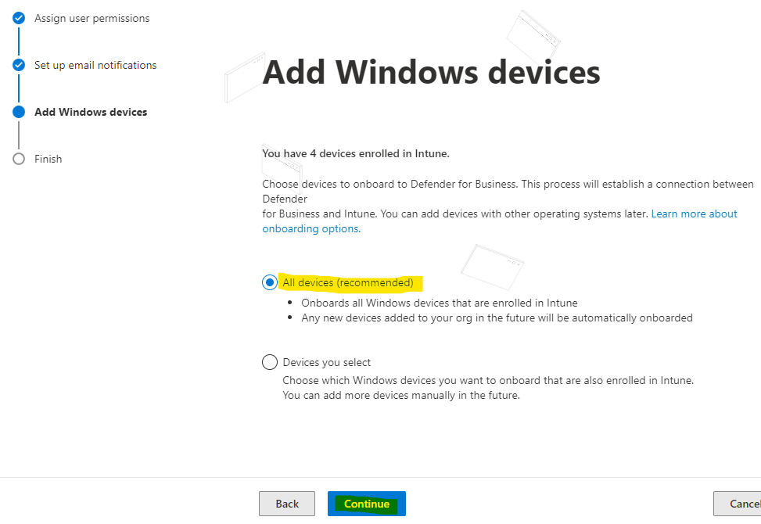The width and height of the screenshot is (761, 524).
Task: Choose the Devices you select radio button
Action: (x=269, y=362)
